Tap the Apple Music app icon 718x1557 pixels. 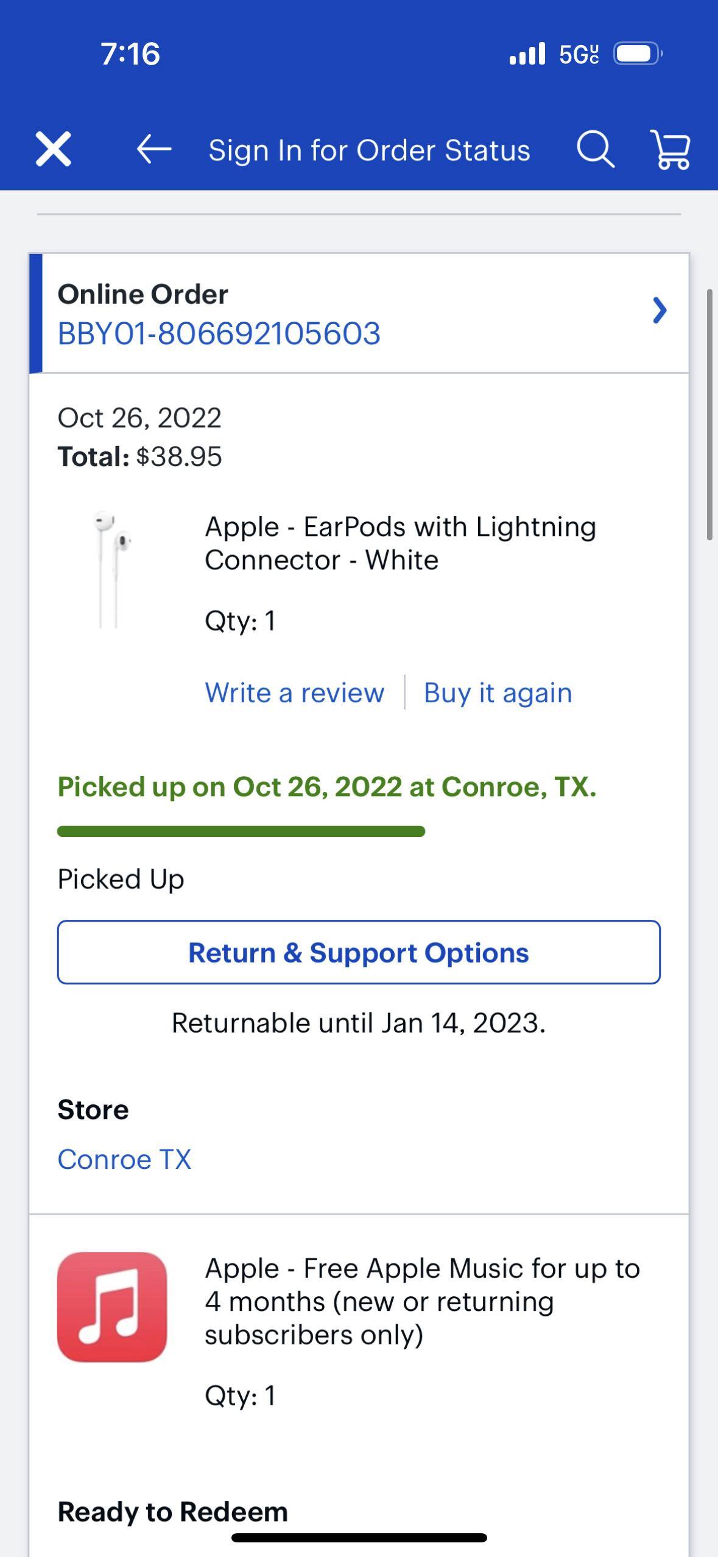[x=112, y=1306]
